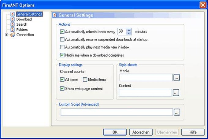Increase refresh minutes with up arrow
208x139 pixels.
click(129, 30)
